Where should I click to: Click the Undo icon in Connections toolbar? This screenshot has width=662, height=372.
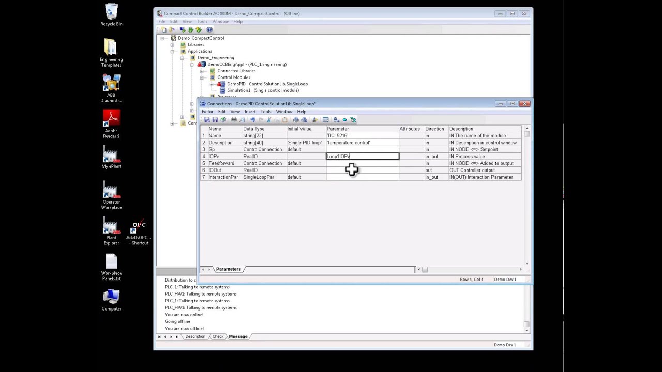pyautogui.click(x=252, y=120)
